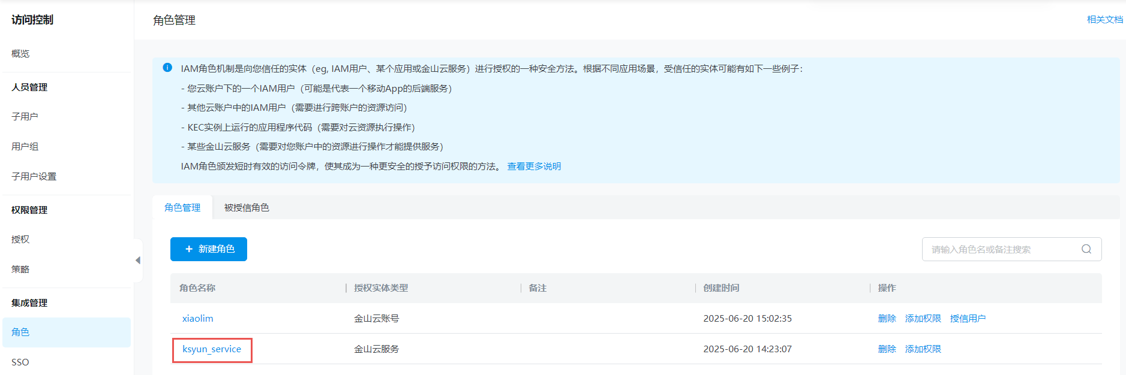Screen dimensions: 1126x375
Task: Select the 角色管理 tab
Action: click(x=182, y=208)
